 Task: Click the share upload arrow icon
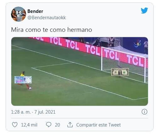click(x=70, y=125)
